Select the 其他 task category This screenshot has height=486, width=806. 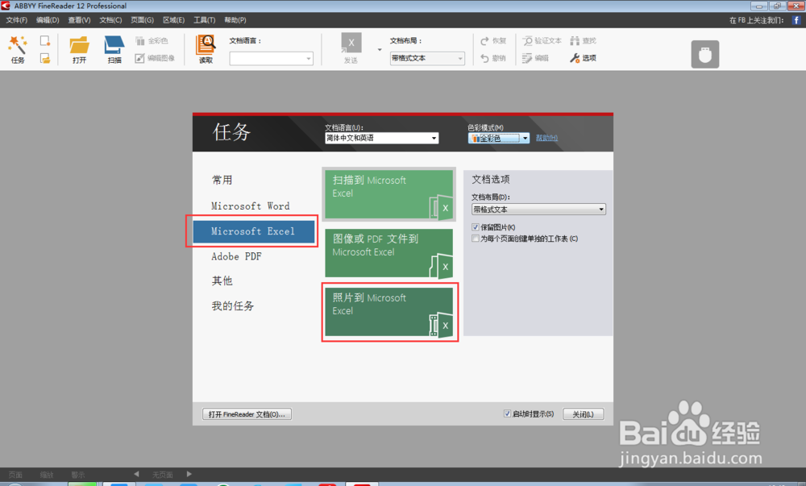pyautogui.click(x=222, y=280)
